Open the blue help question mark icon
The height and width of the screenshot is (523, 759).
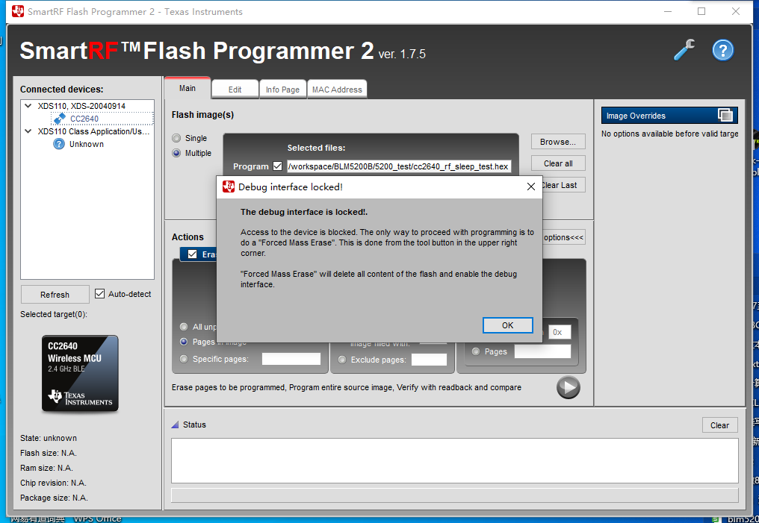pyautogui.click(x=722, y=50)
